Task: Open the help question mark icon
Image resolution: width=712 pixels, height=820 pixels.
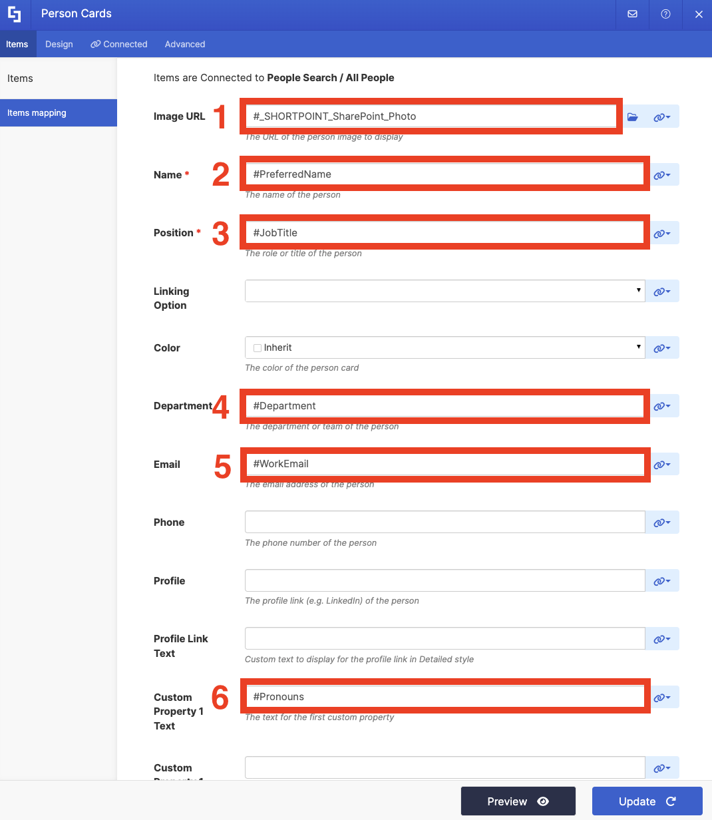Action: [x=665, y=14]
